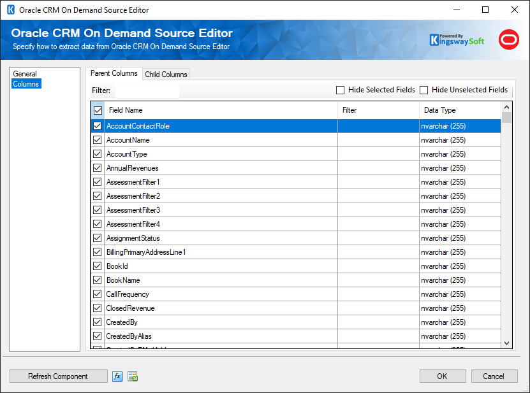Uncheck the AccountName checkbox
This screenshot has width=530, height=393.
coord(98,139)
